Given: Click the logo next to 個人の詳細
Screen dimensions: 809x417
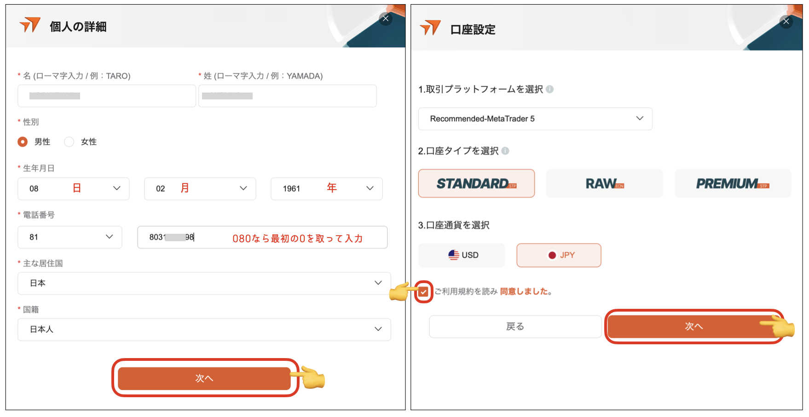Looking at the screenshot, I should tap(30, 25).
